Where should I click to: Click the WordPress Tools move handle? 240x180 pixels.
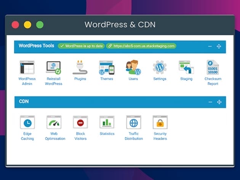[x=219, y=46]
